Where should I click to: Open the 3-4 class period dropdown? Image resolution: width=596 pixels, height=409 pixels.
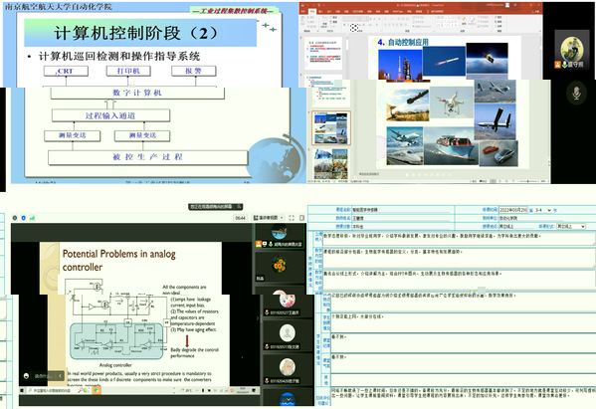pos(543,210)
